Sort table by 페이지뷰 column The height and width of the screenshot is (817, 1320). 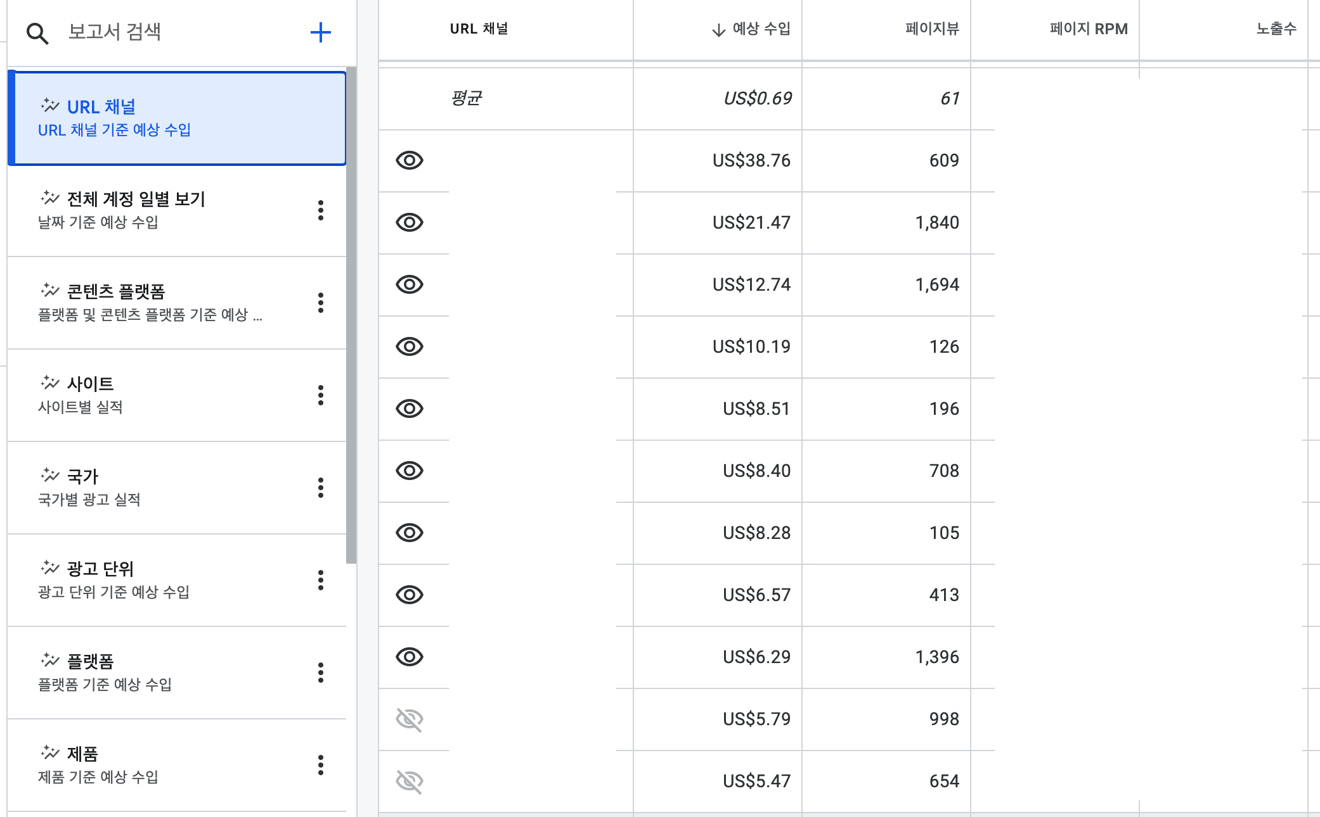tap(931, 29)
